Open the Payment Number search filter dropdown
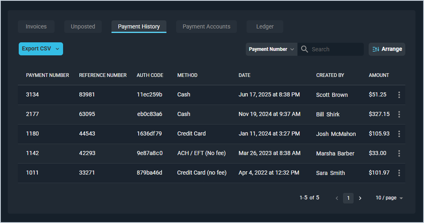Image resolution: width=424 pixels, height=223 pixels. click(x=271, y=49)
